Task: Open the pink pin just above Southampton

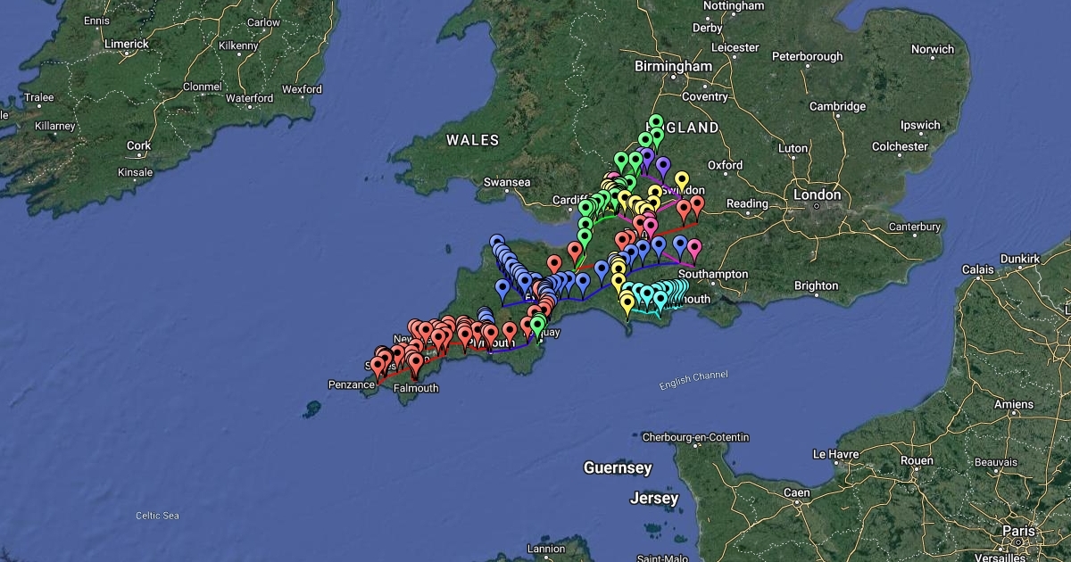Action: pos(694,248)
